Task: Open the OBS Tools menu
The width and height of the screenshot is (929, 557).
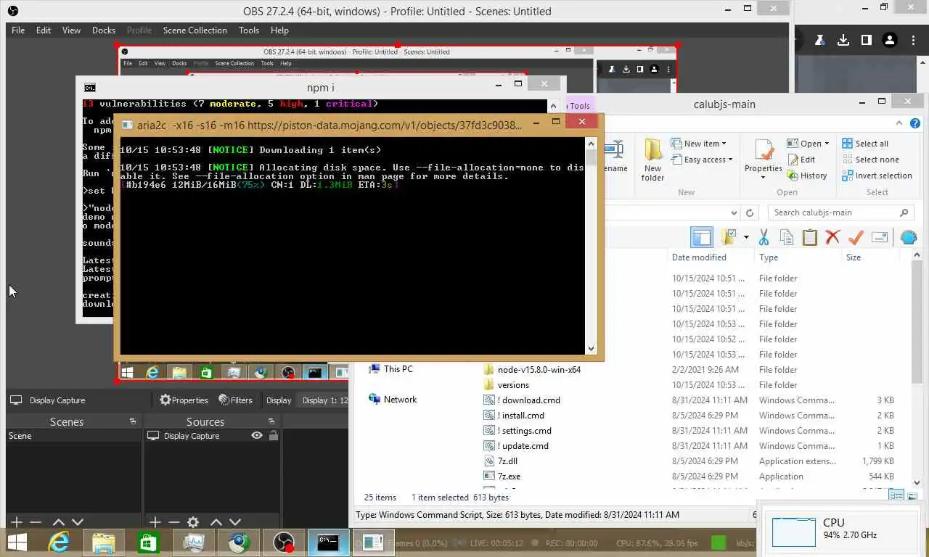Action: click(x=249, y=30)
